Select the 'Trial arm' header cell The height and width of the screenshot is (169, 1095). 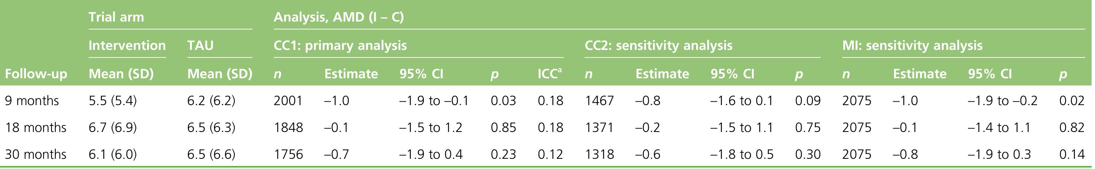[x=116, y=17]
